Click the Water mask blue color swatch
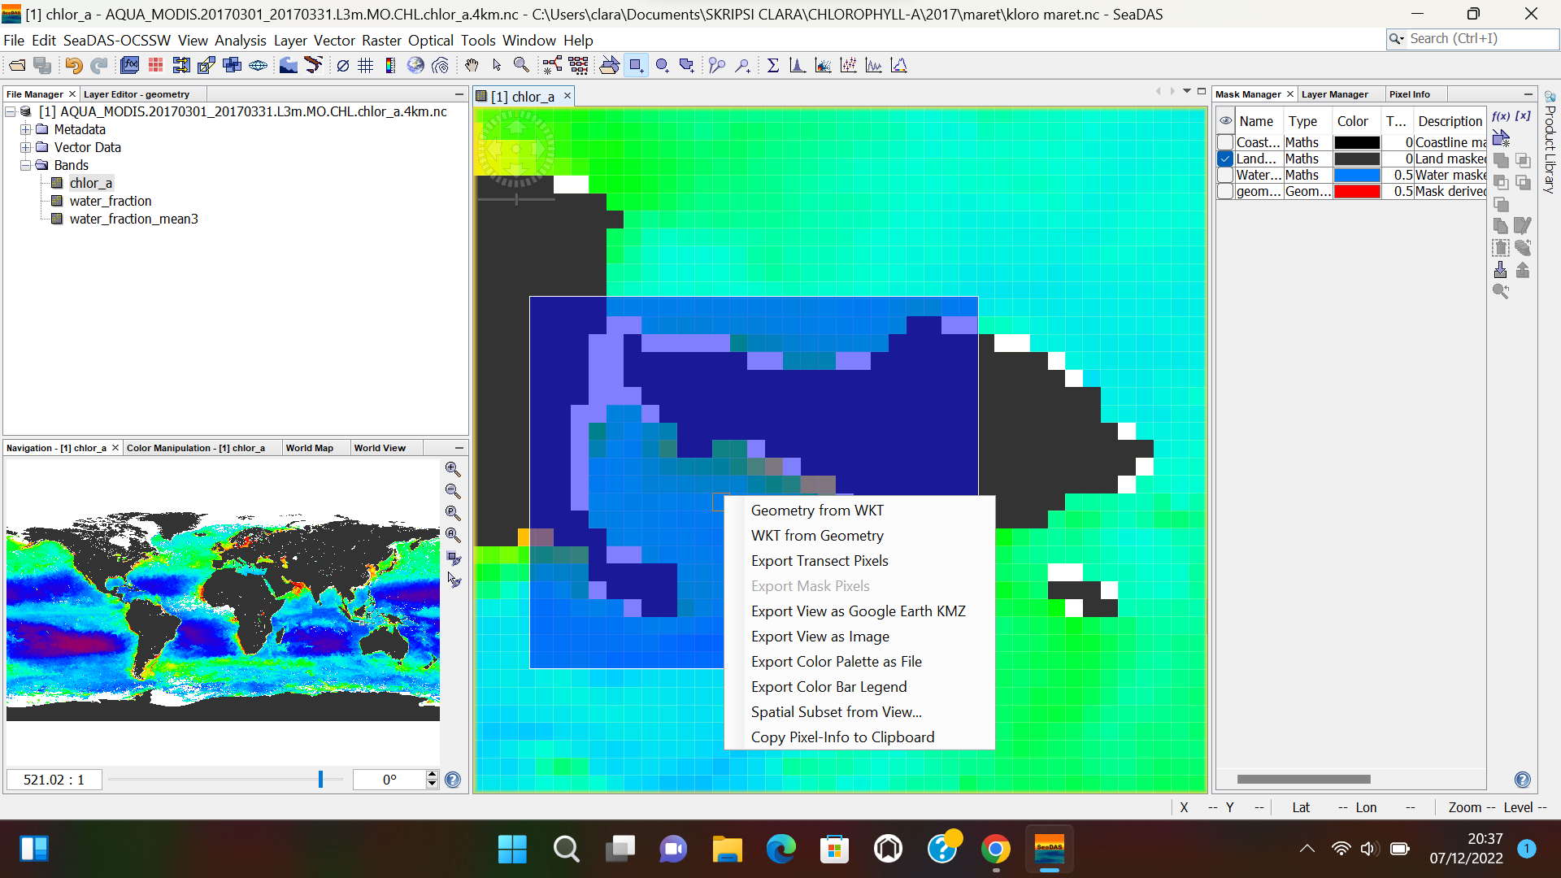Image resolution: width=1561 pixels, height=878 pixels. point(1357,175)
